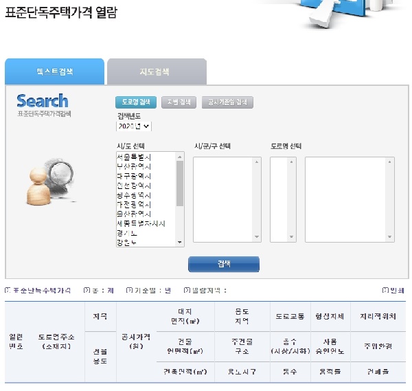Click the 시/도 list scroll-down arrow

(180, 242)
